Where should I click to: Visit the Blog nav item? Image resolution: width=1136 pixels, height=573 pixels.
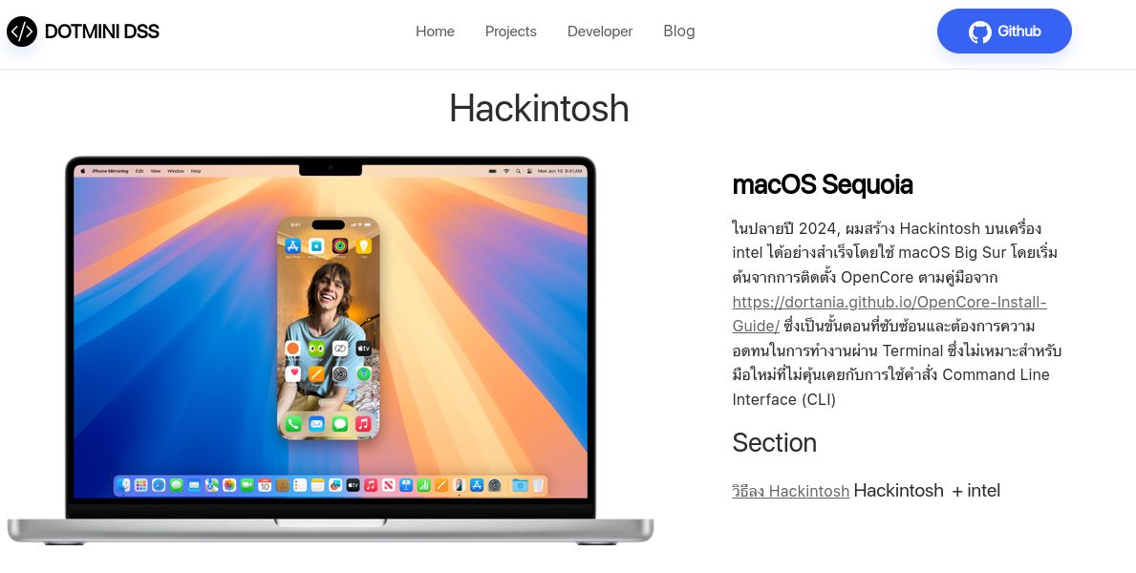tap(679, 32)
